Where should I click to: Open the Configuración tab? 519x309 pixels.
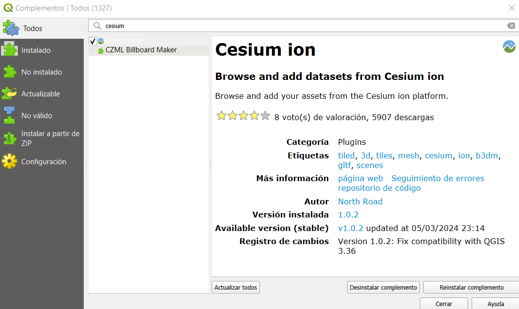point(42,162)
